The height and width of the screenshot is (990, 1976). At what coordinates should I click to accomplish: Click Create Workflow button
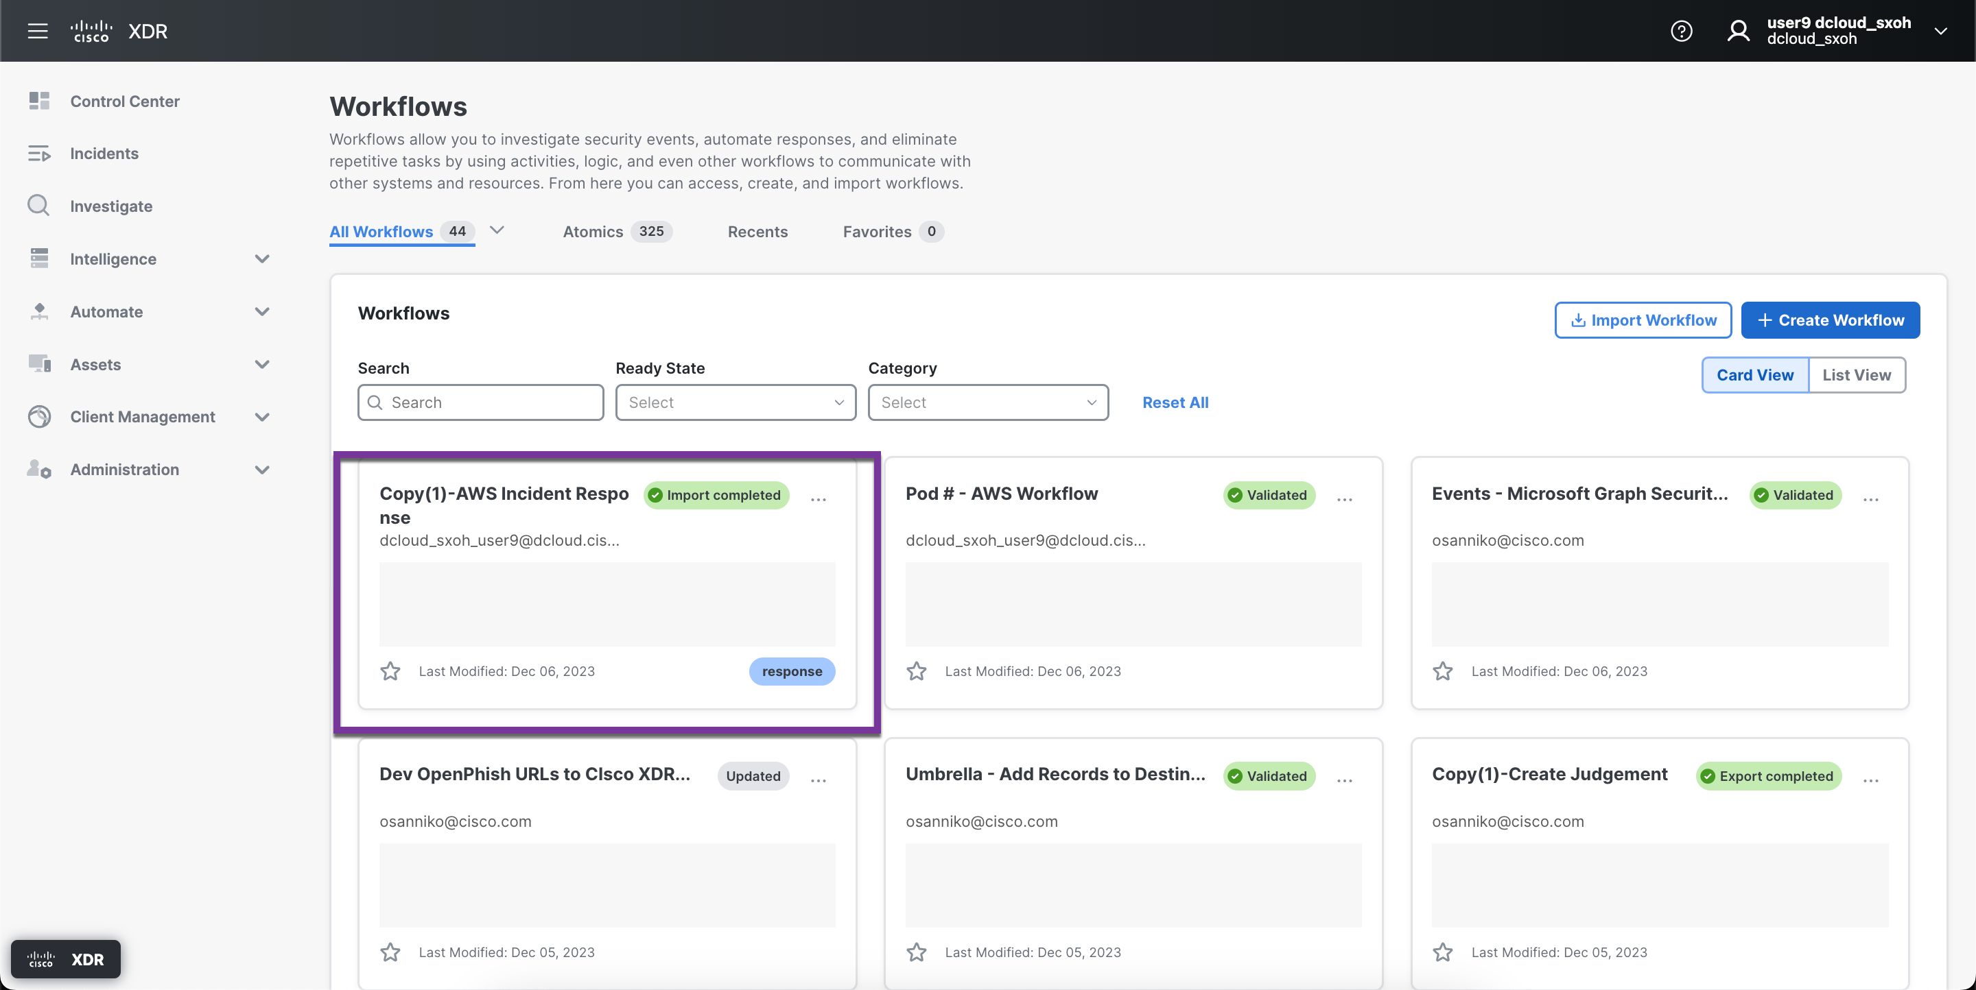click(1831, 319)
